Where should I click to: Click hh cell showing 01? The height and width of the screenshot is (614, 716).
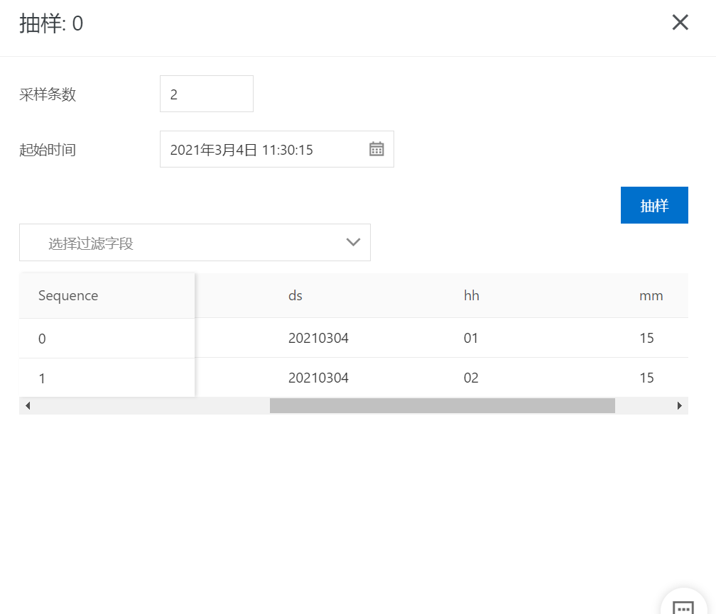coord(471,338)
